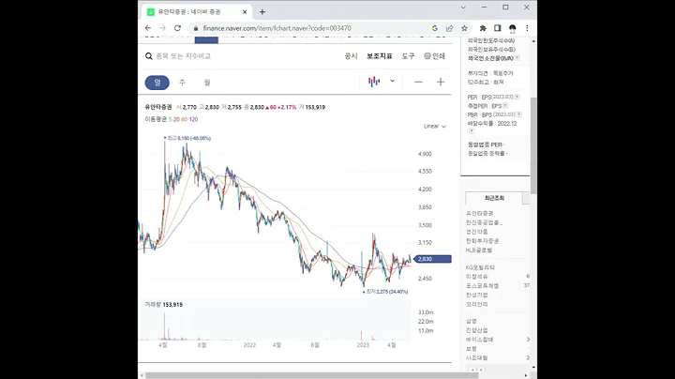Click help icon next to 추정PER EPS
Image resolution: width=675 pixels, height=379 pixels.
(505, 105)
